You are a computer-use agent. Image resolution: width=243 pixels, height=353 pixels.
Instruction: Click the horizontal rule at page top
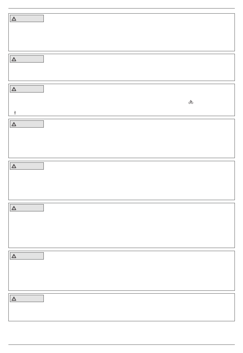tap(121, 8)
